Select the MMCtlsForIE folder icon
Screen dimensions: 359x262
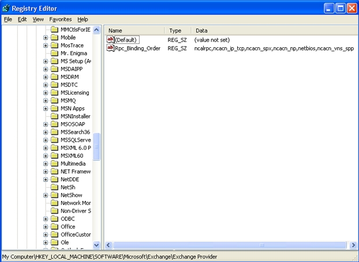point(54,29)
